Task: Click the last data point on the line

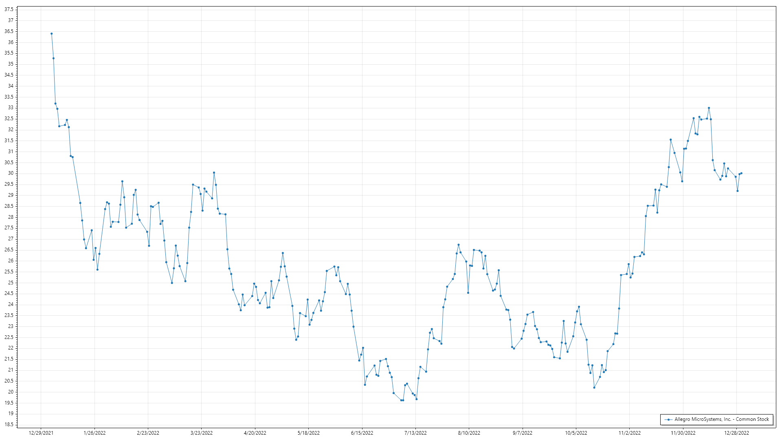Action: [x=741, y=173]
